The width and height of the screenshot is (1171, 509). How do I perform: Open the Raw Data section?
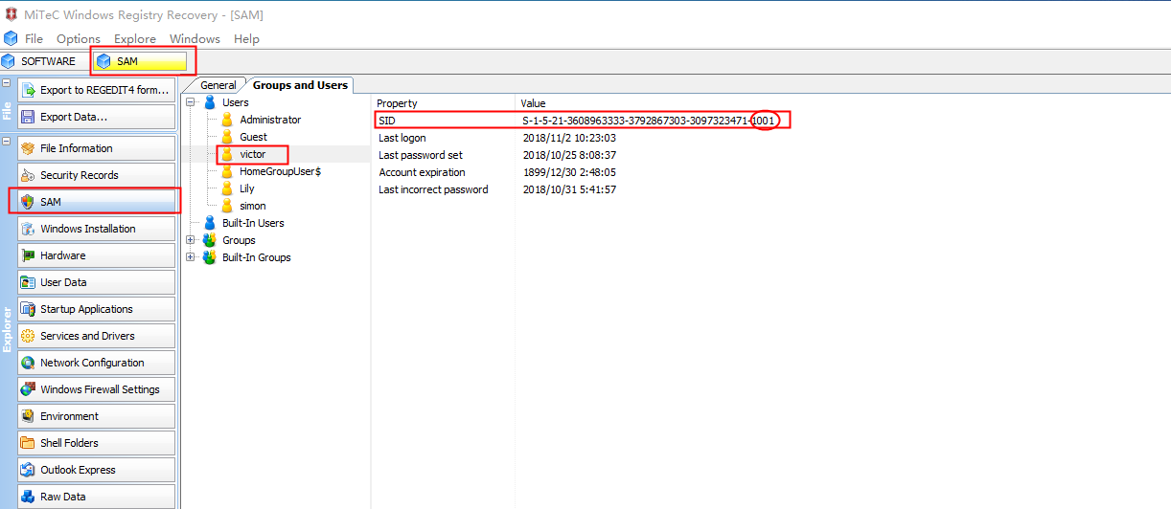pyautogui.click(x=96, y=497)
